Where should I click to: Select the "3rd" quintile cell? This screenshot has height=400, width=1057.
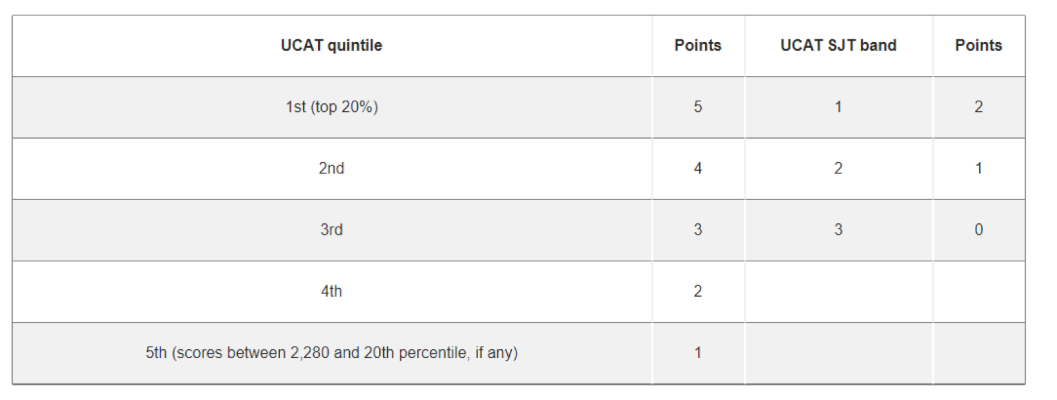[x=331, y=230]
